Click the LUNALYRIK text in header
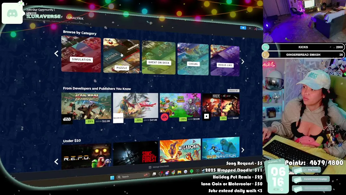 click(x=75, y=18)
